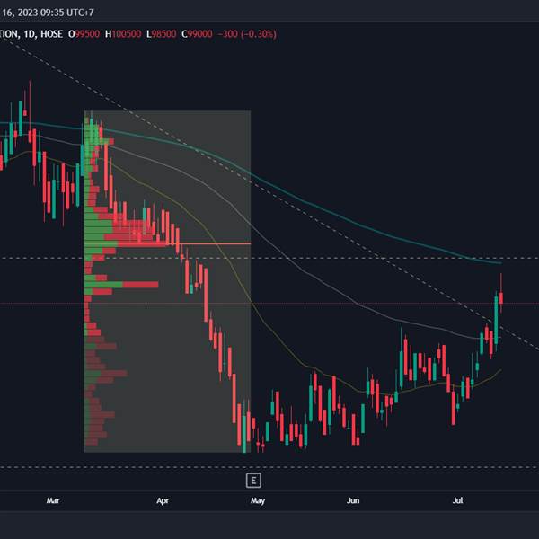Click the earnings 'E' marker icon
539x539 pixels.
point(253,481)
